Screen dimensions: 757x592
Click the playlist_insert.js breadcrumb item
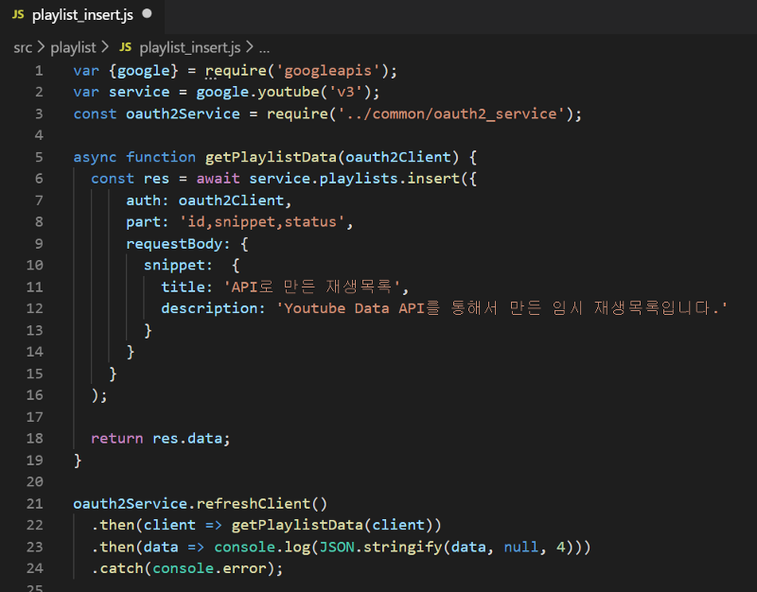(x=190, y=48)
